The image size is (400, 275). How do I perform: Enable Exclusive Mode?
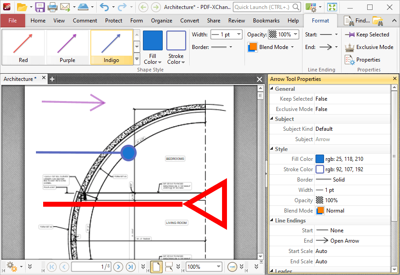369,47
